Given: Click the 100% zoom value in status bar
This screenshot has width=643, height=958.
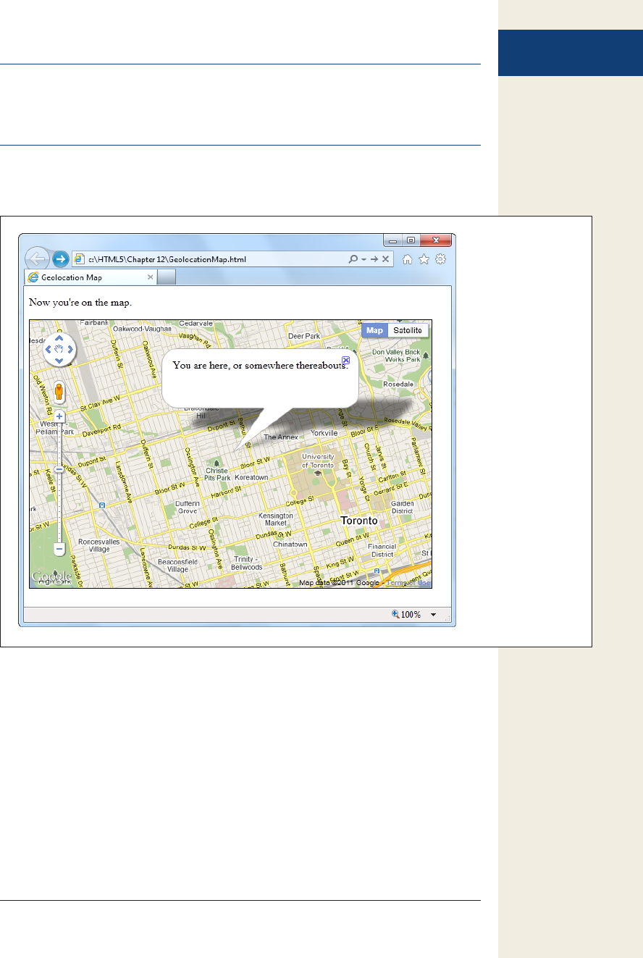Looking at the screenshot, I should click(x=411, y=615).
